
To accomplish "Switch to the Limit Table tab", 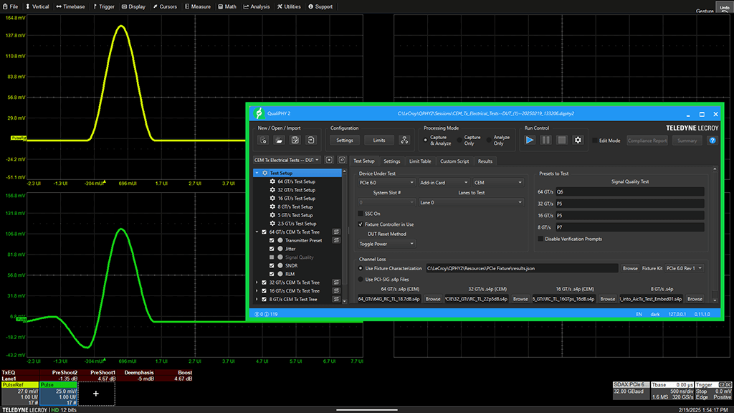I will pos(419,161).
